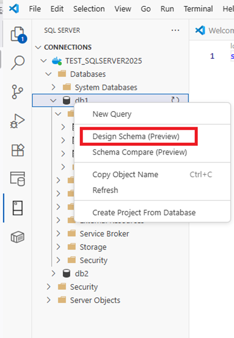The width and height of the screenshot is (234, 338).
Task: Expand the Server Objects folder
Action: click(x=49, y=300)
